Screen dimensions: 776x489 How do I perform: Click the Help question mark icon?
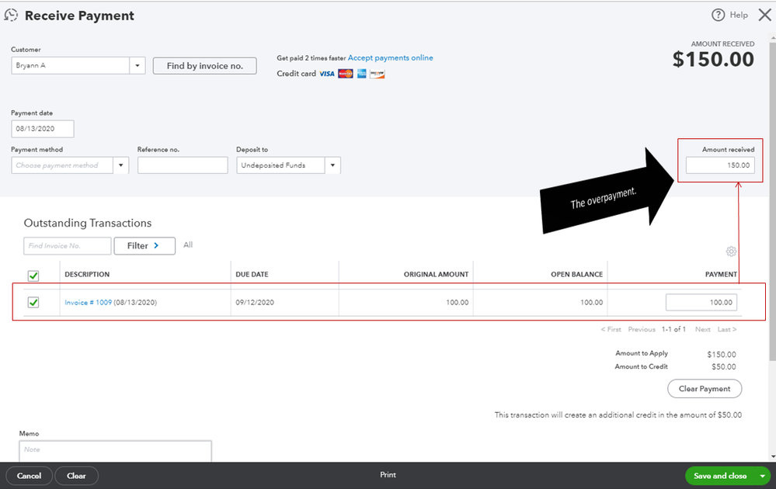[x=718, y=15]
